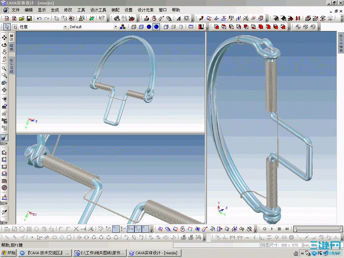Toggle smooth shaded blue sphere mode
The width and height of the screenshot is (344, 258).
point(156,27)
